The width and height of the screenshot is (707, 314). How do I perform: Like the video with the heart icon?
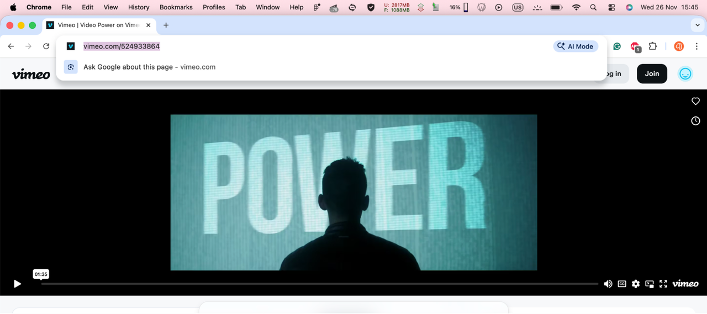695,101
